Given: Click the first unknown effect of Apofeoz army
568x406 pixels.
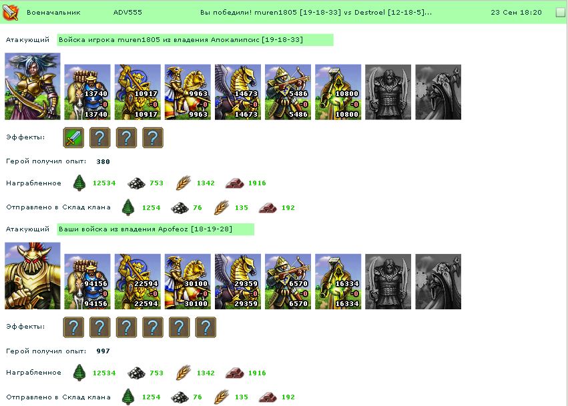Looking at the screenshot, I should click(x=73, y=327).
